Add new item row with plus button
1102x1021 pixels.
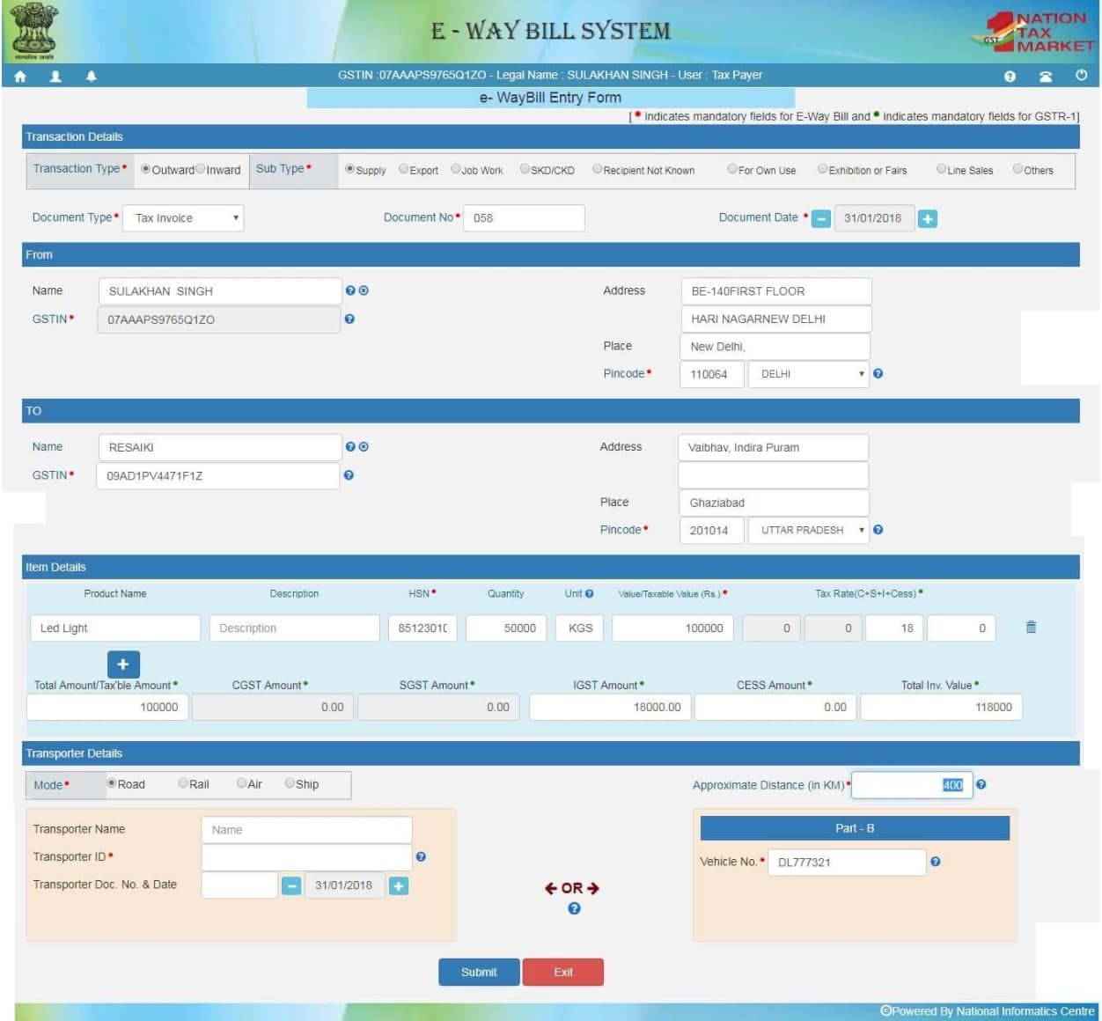click(x=123, y=664)
